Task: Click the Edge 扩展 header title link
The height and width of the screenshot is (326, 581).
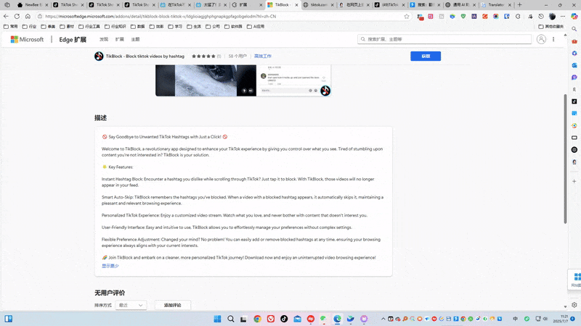Action: click(73, 40)
